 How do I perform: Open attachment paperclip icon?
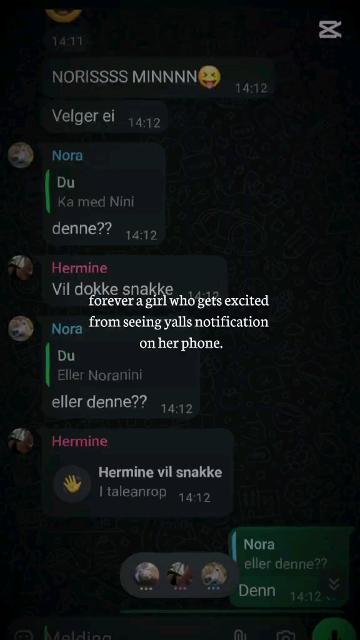pyautogui.click(x=241, y=635)
